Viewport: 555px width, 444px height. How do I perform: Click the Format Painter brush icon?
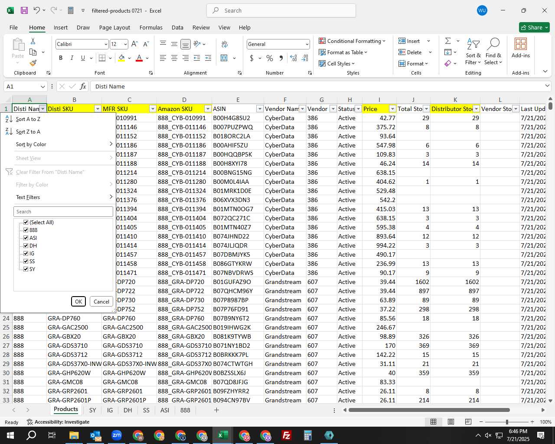point(33,63)
